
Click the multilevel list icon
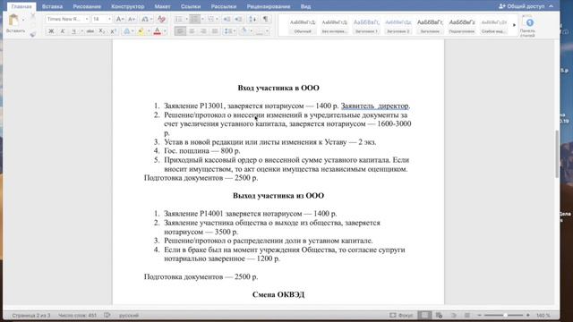click(211, 19)
